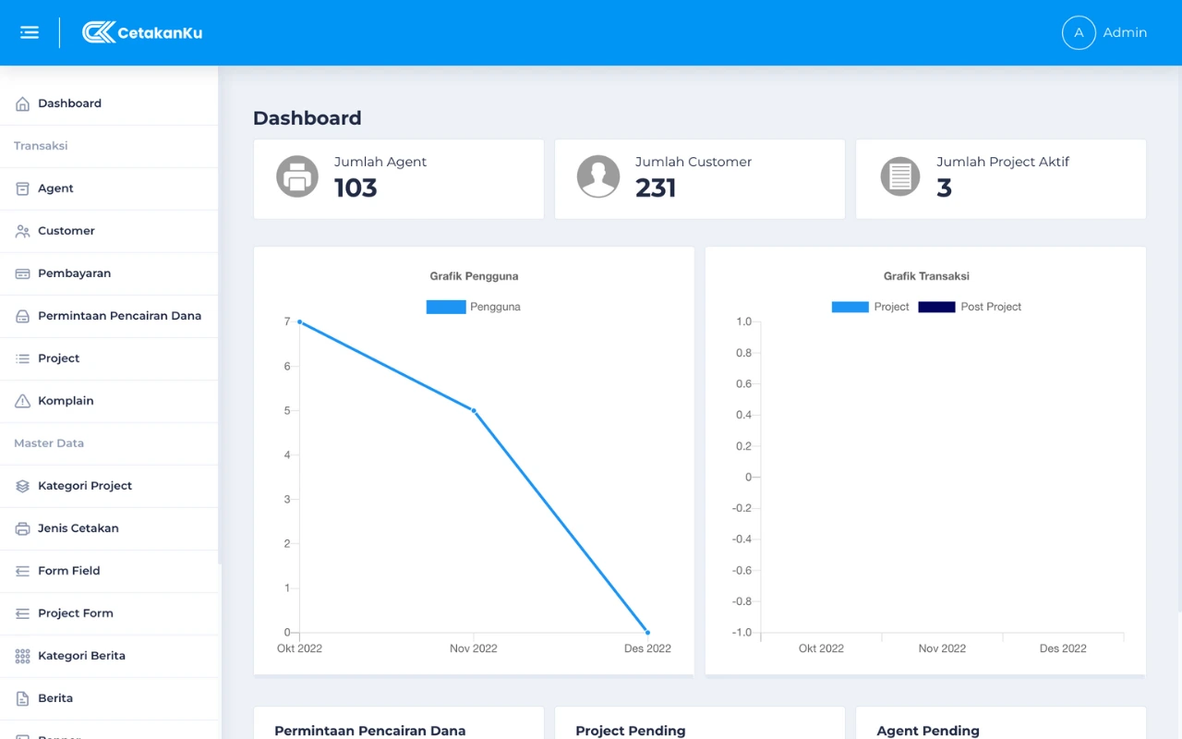
Task: Click the Agent archive icon in sidebar
Action: (22, 188)
